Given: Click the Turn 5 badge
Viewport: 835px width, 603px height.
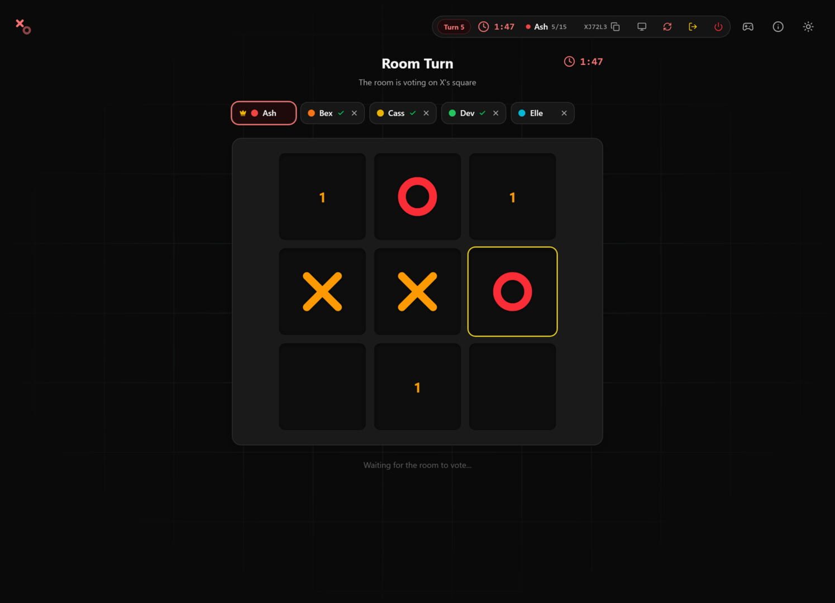Looking at the screenshot, I should coord(454,27).
